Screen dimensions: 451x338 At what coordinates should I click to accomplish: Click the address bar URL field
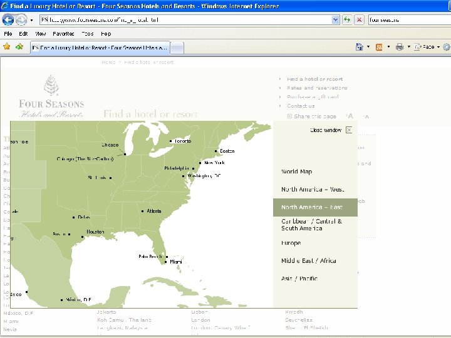186,20
